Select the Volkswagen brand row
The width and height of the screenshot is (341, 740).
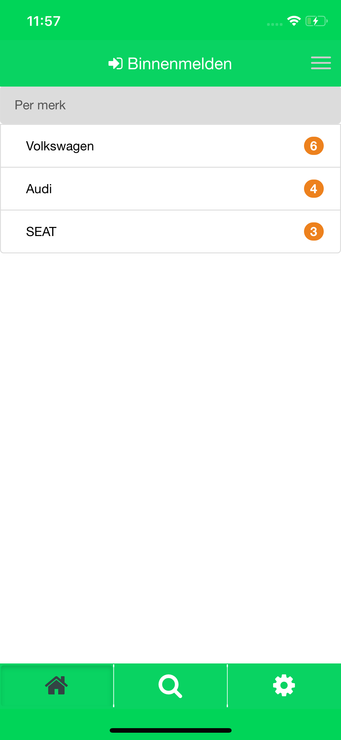(170, 146)
